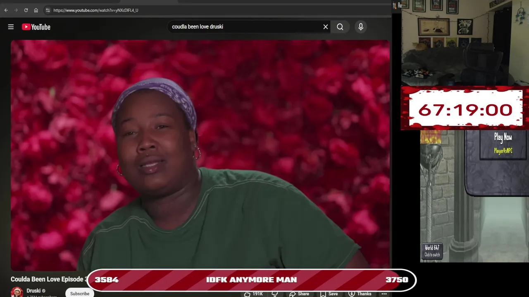The height and width of the screenshot is (297, 529).
Task: Save the video to a playlist
Action: point(329,294)
